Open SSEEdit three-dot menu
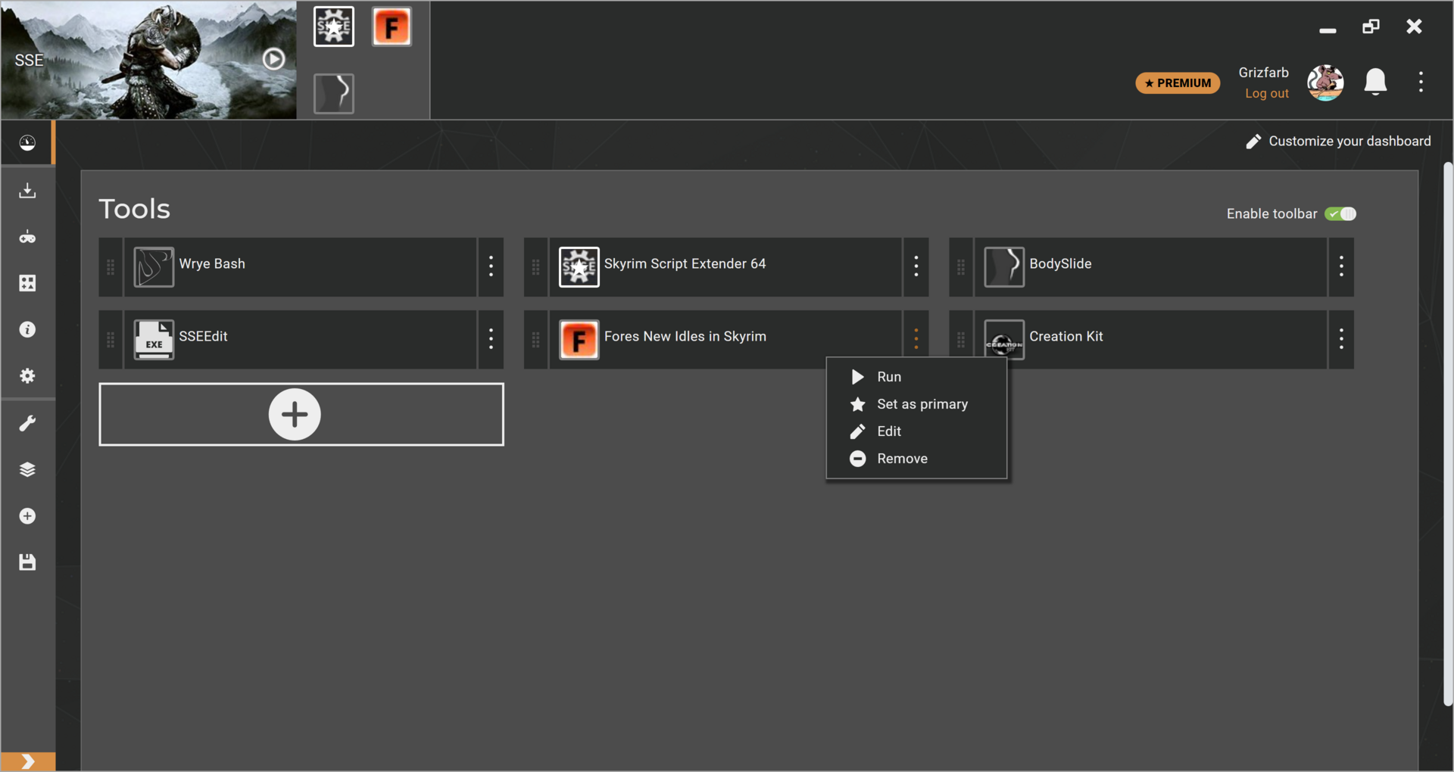 (491, 339)
